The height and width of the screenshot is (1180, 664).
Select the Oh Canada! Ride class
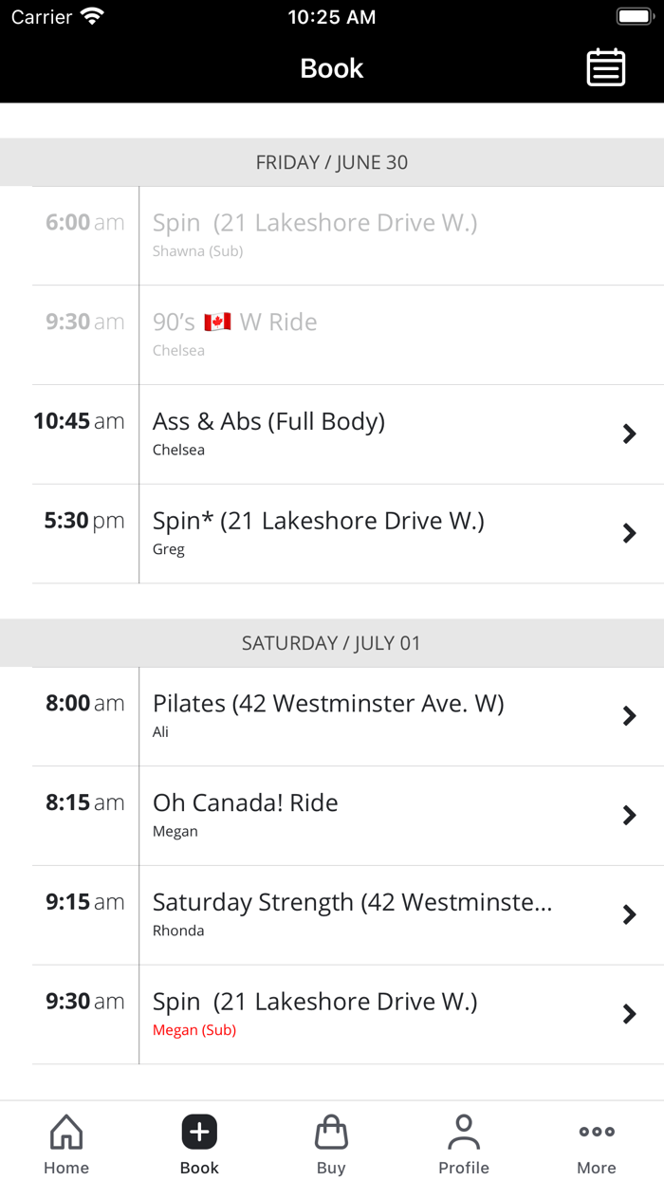pos(348,816)
